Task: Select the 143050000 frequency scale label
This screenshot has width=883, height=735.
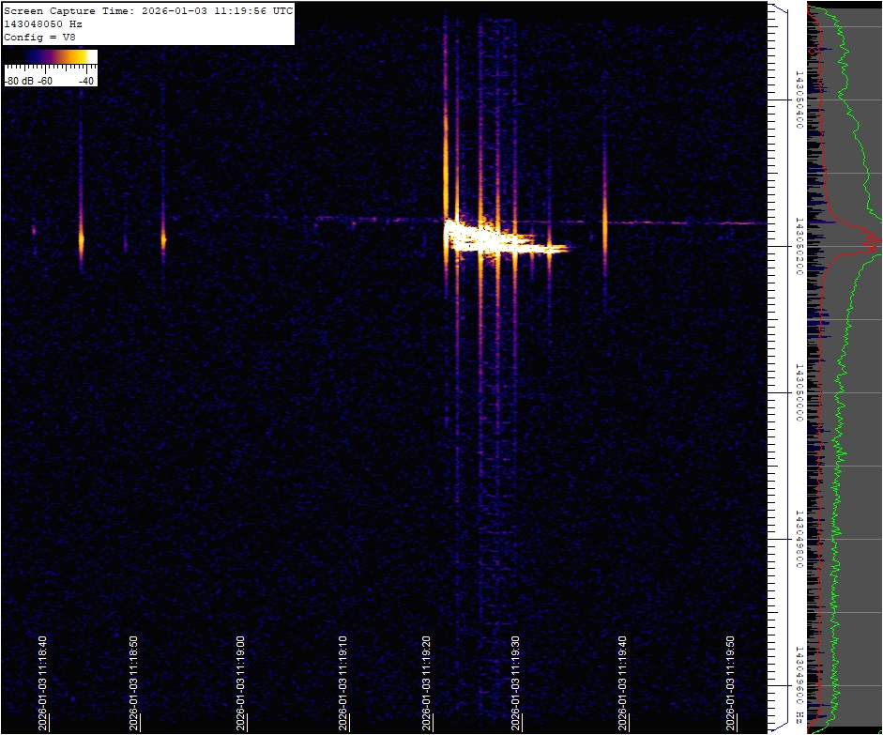Action: 799,391
